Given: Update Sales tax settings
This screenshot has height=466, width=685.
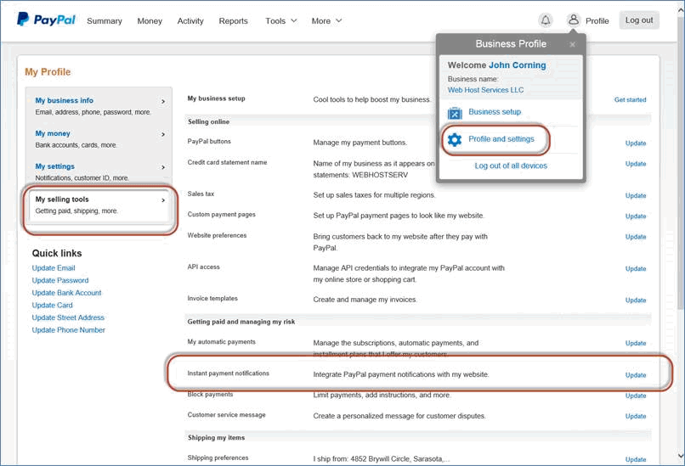Looking at the screenshot, I should [x=636, y=195].
